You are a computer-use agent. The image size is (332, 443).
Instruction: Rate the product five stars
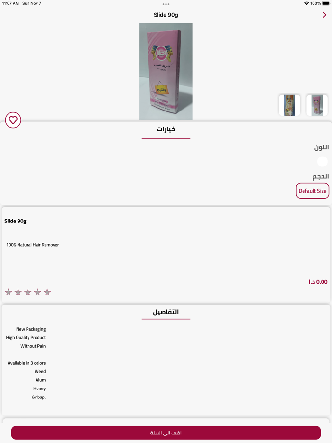click(47, 292)
